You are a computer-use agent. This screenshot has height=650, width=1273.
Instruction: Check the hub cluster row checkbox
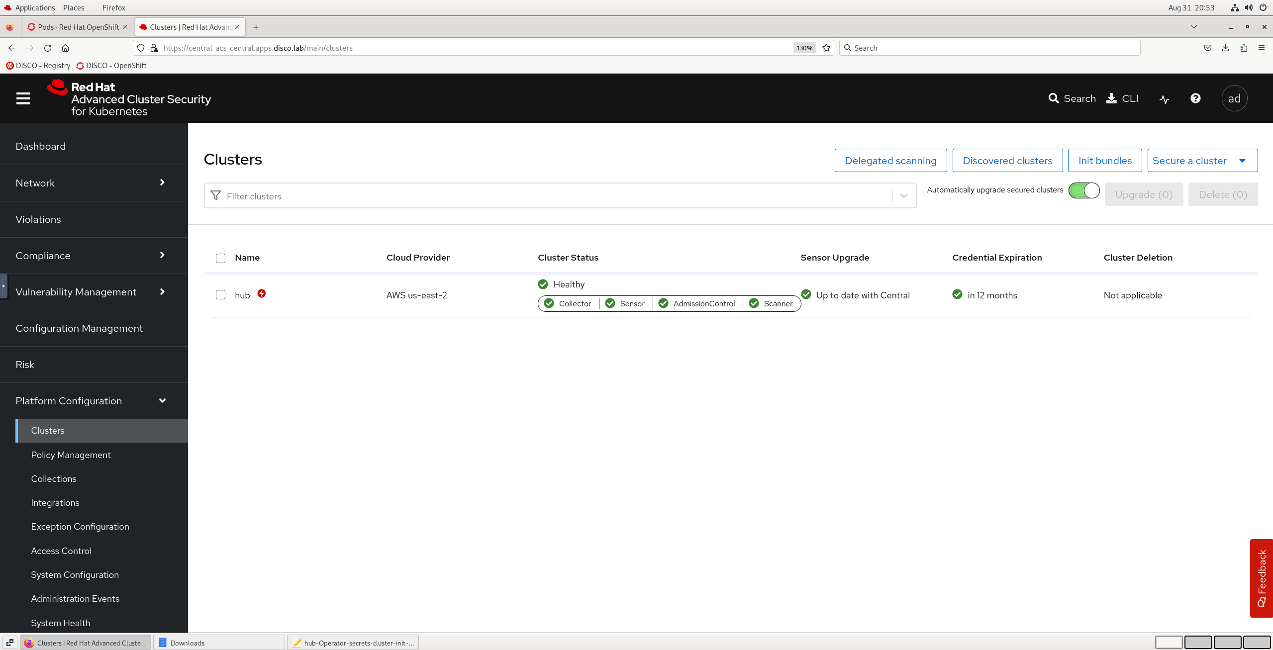220,295
